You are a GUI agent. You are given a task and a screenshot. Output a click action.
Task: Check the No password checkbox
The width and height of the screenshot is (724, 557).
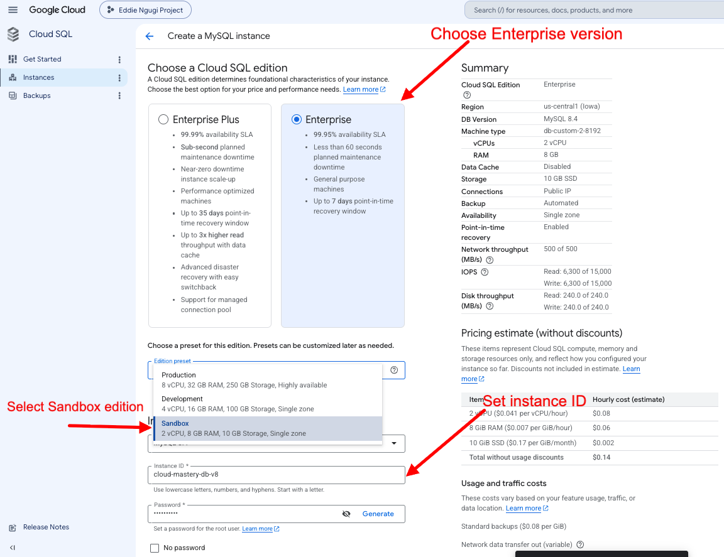155,548
